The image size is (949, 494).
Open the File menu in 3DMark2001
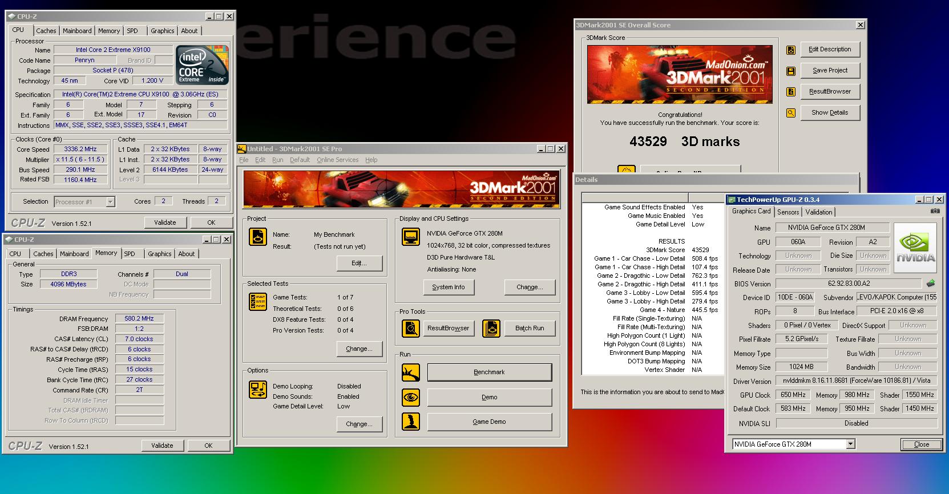tap(244, 160)
